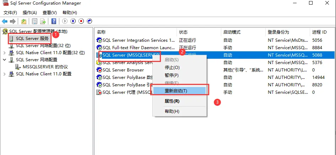
Task: Open 属性(R) from the context menu
Action: click(x=172, y=101)
